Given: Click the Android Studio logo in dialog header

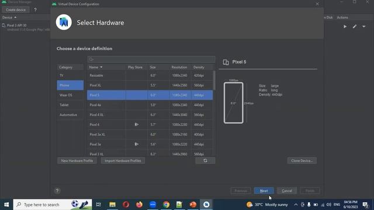Looking at the screenshot, I should click(64, 22).
